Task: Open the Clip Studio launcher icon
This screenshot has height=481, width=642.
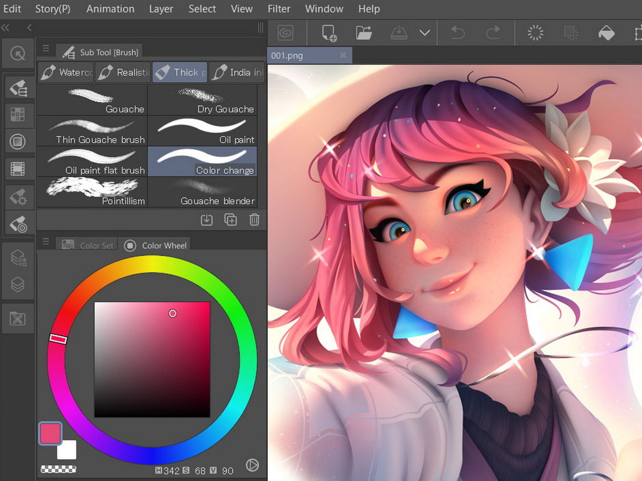Action: click(286, 32)
